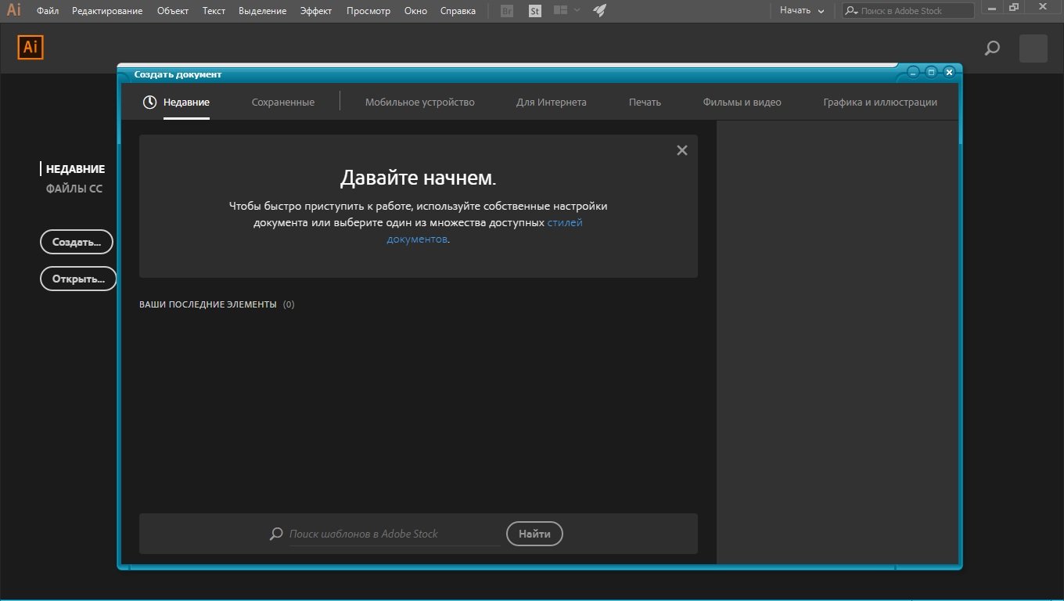Viewport: 1064px width, 601px height.
Task: Click the magnifier search icon on start screen
Action: [x=992, y=49]
